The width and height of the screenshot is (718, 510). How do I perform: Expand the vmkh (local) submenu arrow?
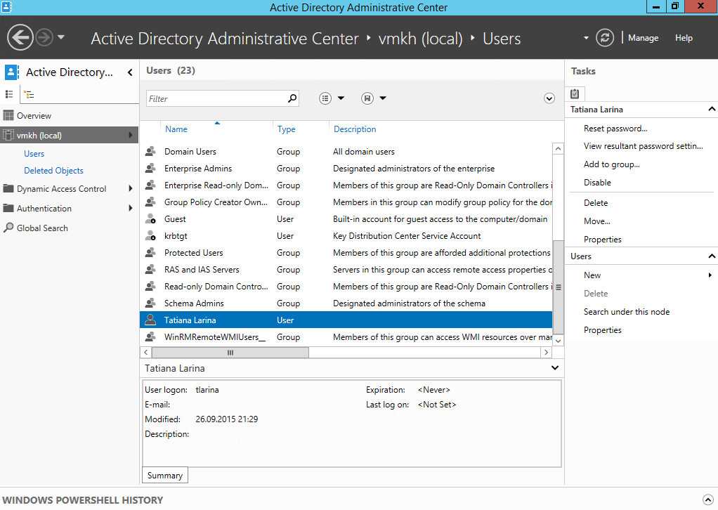[x=131, y=135]
